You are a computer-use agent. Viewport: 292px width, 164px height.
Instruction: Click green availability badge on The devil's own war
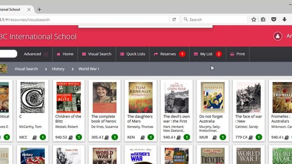187,137
